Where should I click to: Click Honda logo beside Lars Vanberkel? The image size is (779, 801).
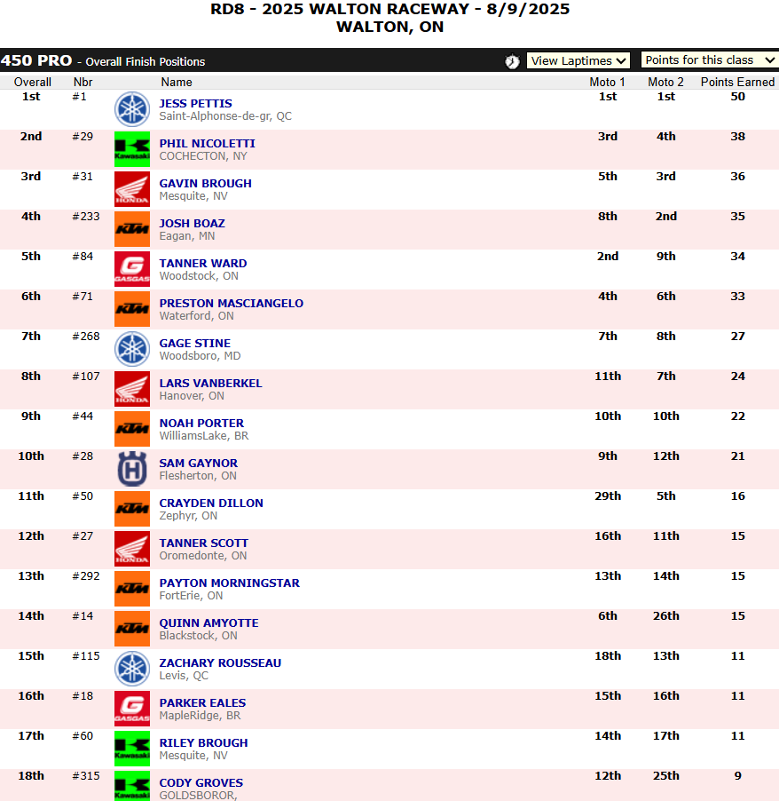click(x=132, y=389)
